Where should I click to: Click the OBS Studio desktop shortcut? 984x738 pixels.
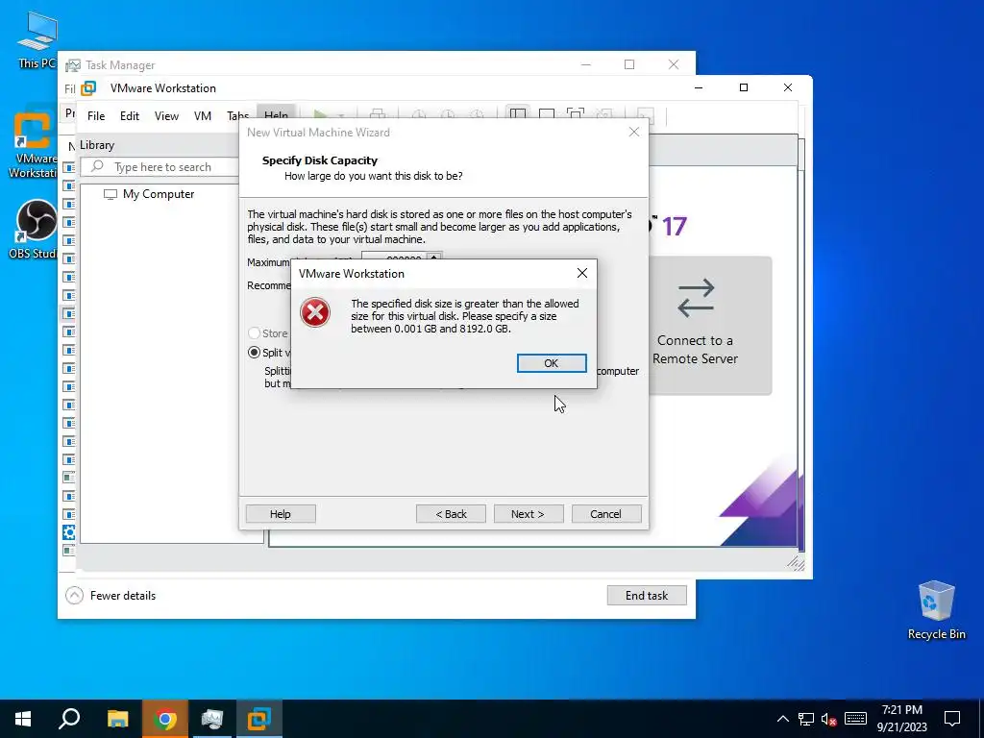[x=35, y=229]
